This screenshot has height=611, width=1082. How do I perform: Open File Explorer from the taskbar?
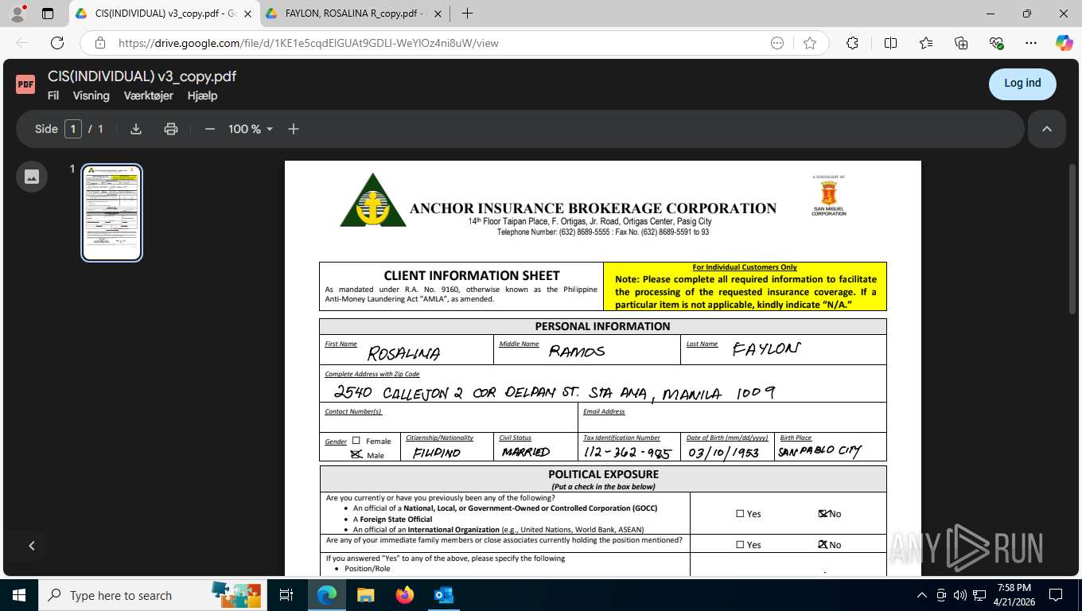[x=365, y=595]
